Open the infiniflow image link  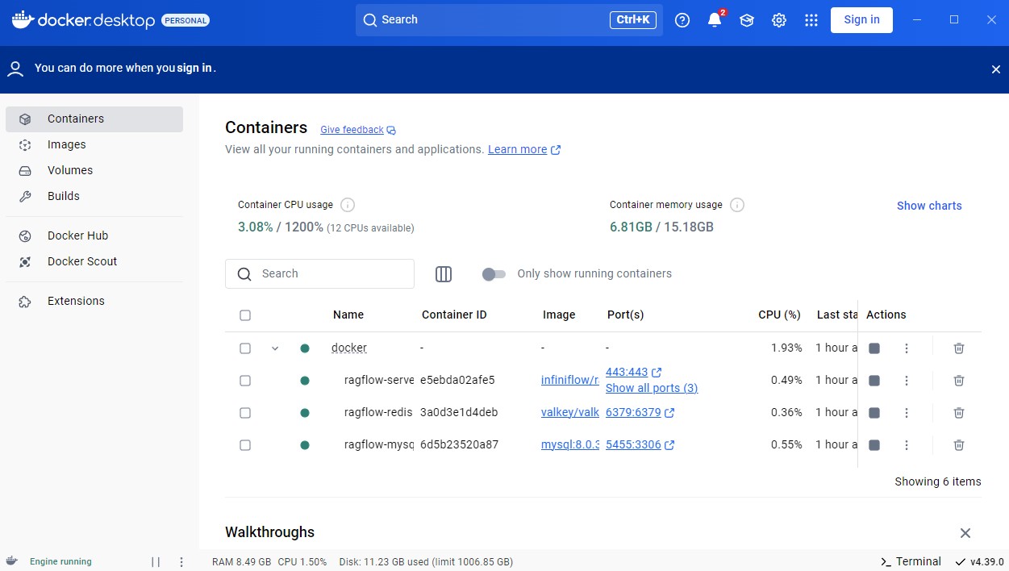[x=570, y=380]
